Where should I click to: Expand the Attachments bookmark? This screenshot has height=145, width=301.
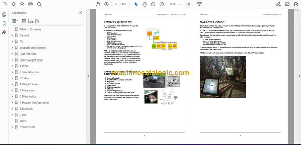(x=12, y=127)
